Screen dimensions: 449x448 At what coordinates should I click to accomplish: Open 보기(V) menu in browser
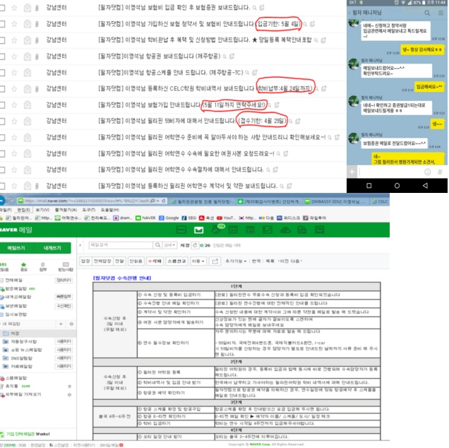(x=42, y=210)
